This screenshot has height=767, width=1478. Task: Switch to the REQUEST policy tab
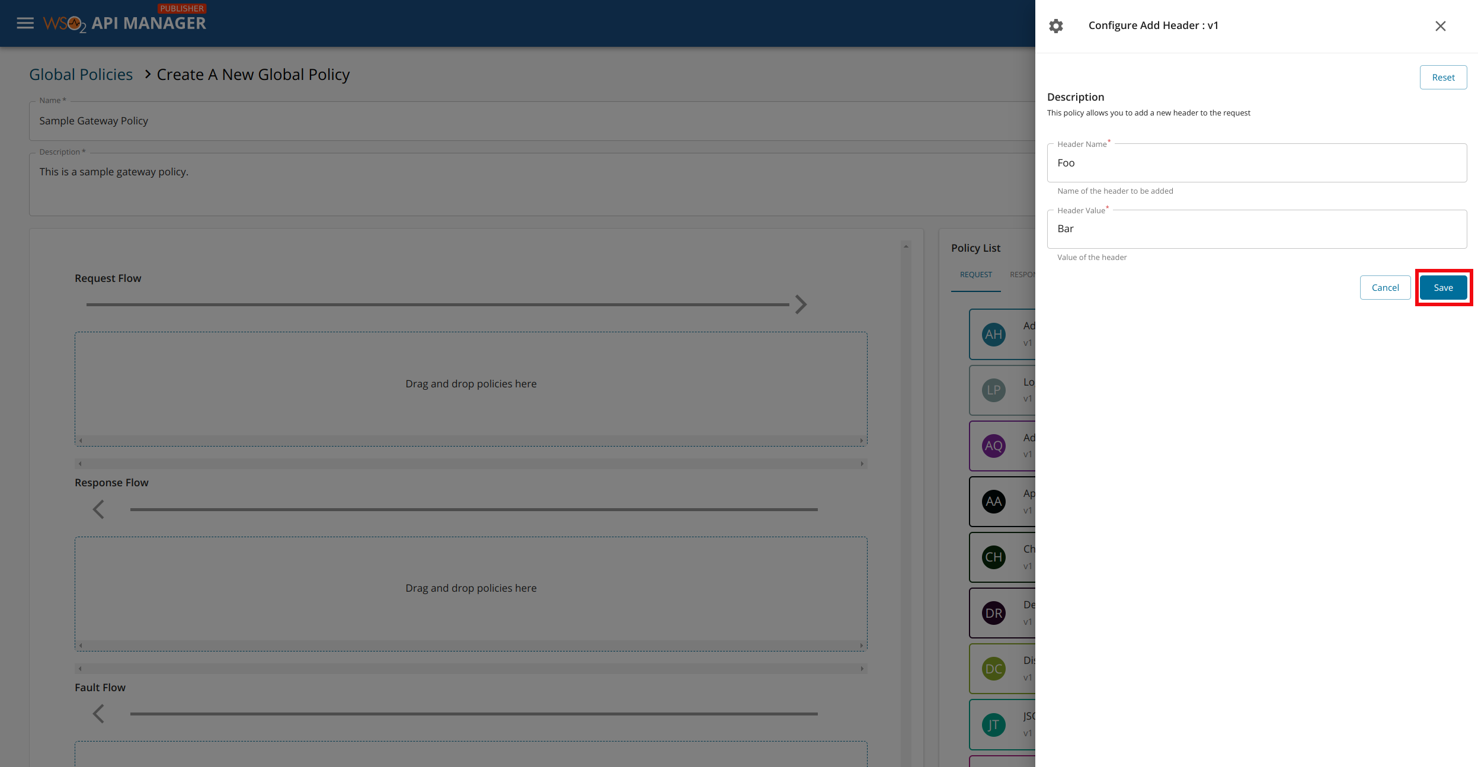(x=975, y=275)
